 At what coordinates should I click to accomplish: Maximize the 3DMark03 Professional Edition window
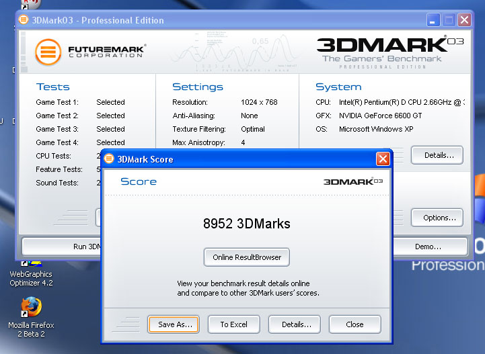click(449, 19)
